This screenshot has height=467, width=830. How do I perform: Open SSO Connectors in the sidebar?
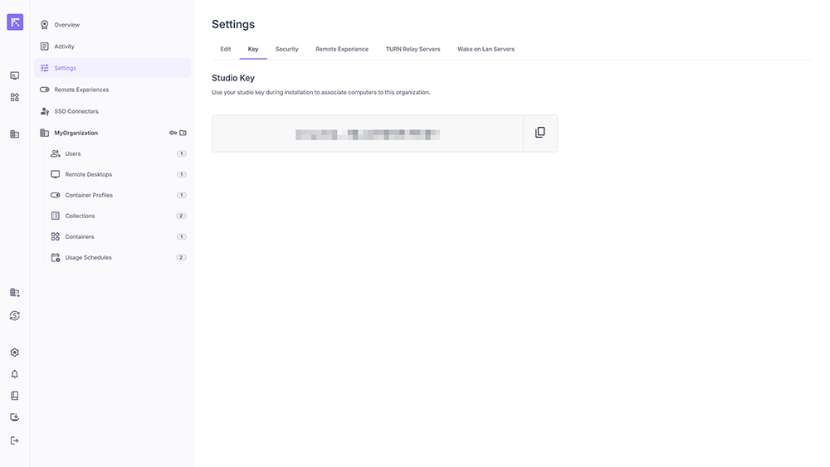(x=76, y=111)
